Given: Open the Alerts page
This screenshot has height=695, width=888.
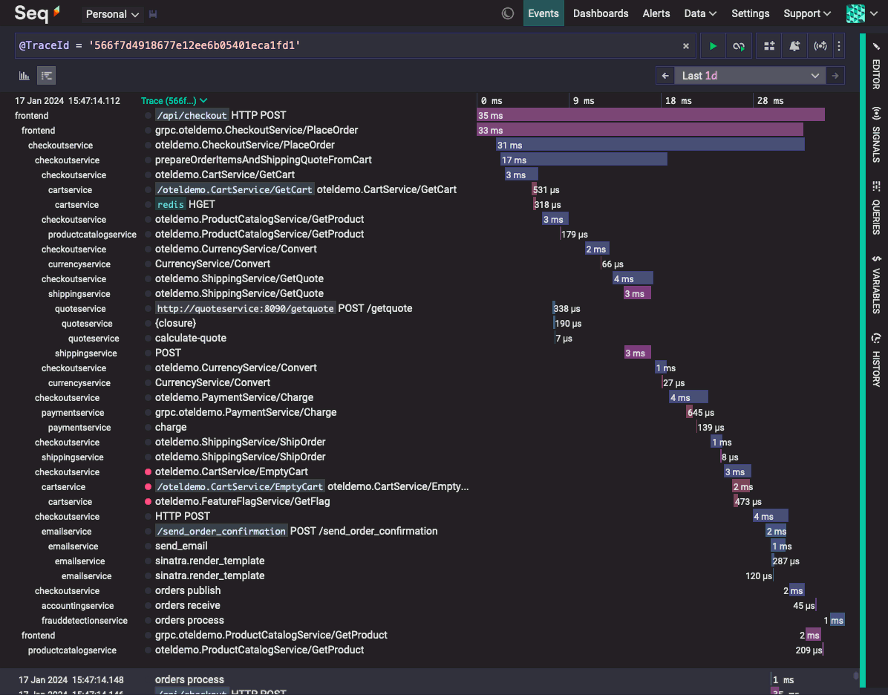Looking at the screenshot, I should click(656, 13).
